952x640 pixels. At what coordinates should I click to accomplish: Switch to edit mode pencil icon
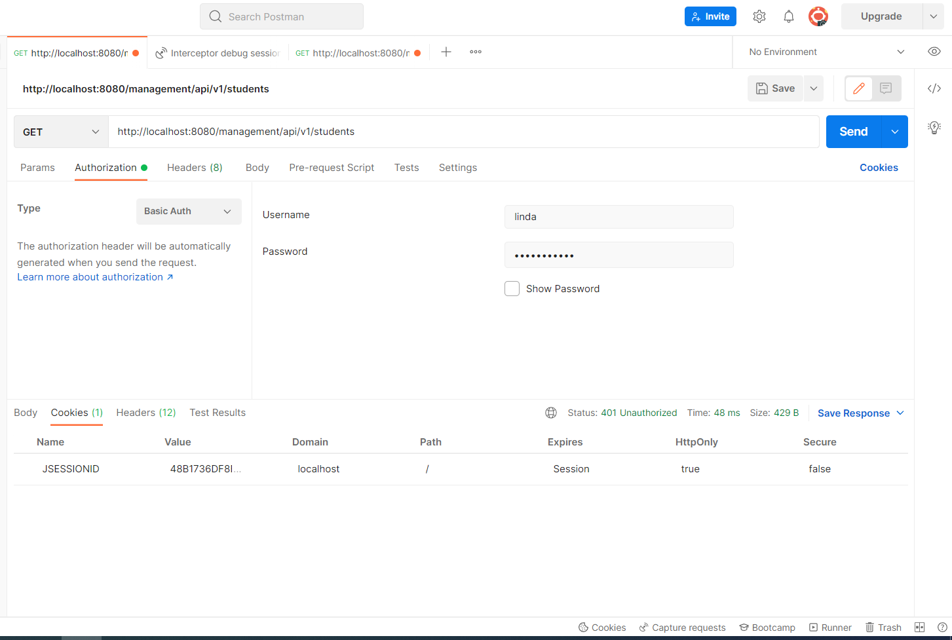pyautogui.click(x=859, y=88)
